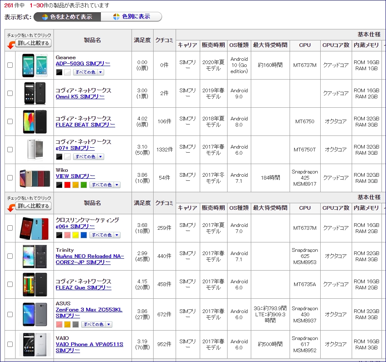This screenshot has height=362, width=386.
Task: Open the VIEW SIMフリー link
Action: [75, 176]
